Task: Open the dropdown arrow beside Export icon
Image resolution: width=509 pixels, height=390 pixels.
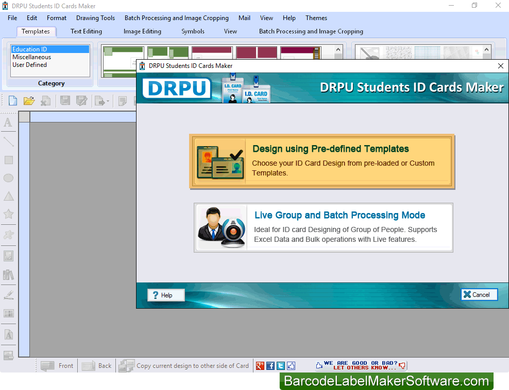Action: click(x=108, y=101)
